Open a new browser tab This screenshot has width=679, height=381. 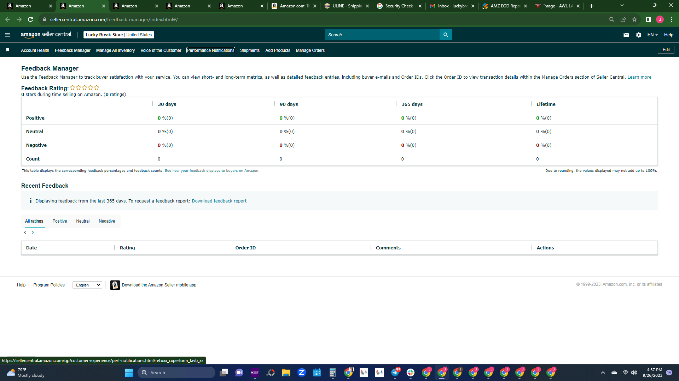point(592,6)
